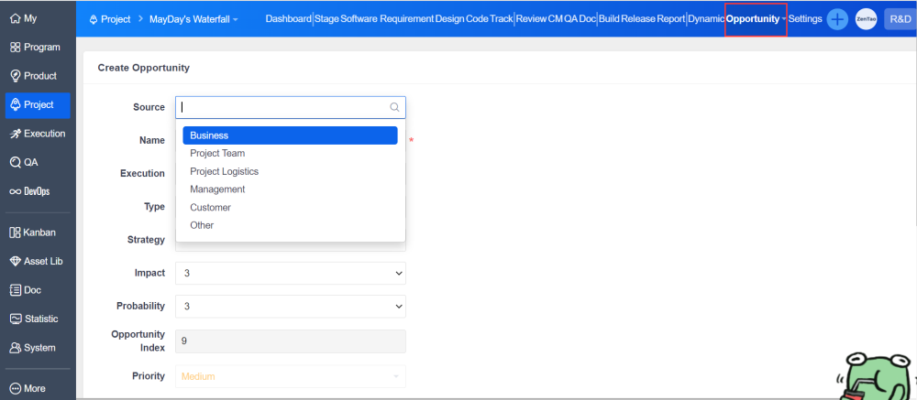Open the Asset Lib sidebar item
The height and width of the screenshot is (400, 917).
(x=36, y=261)
